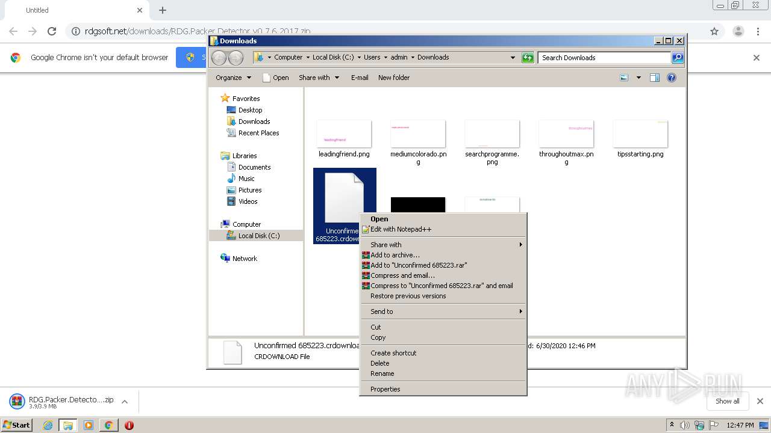The width and height of the screenshot is (771, 433).
Task: Click the Explorer forward navigation arrow
Action: click(x=236, y=58)
